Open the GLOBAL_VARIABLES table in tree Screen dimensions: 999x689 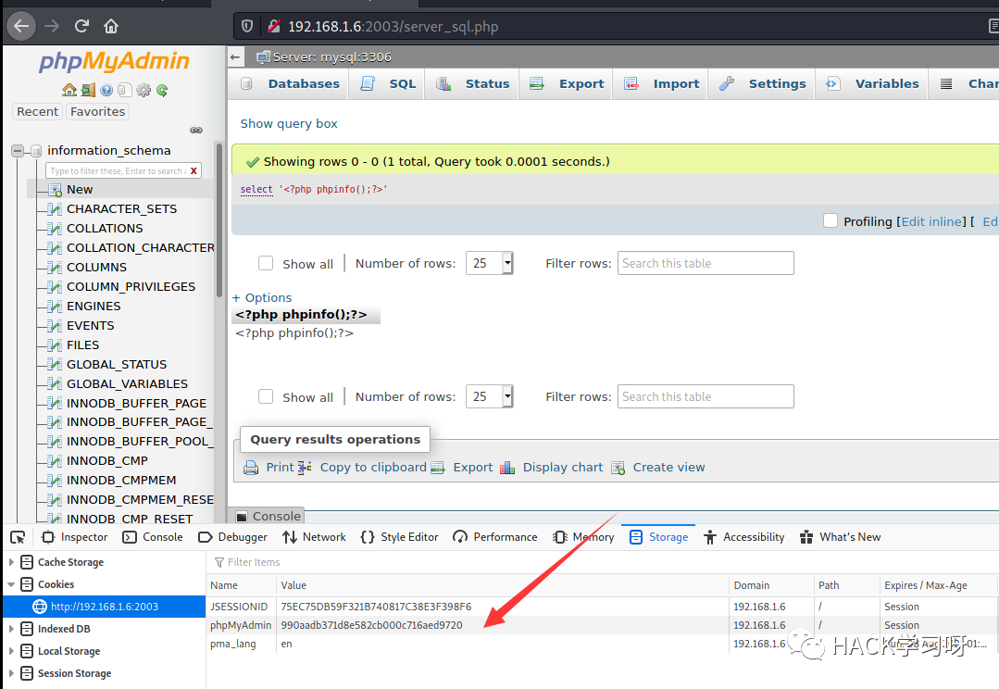[x=127, y=383]
